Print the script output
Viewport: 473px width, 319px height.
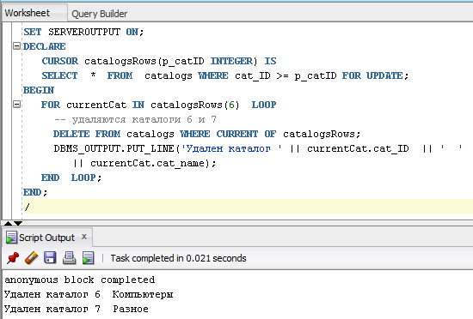69,258
